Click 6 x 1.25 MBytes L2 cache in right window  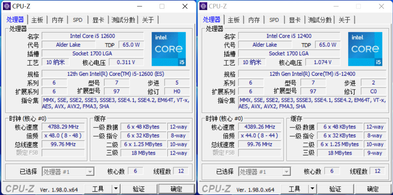(340, 144)
